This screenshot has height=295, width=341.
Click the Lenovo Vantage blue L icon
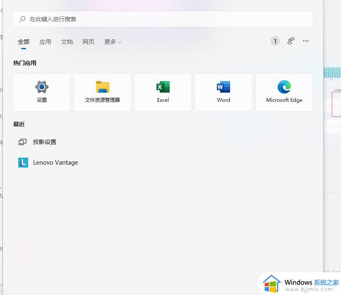click(x=23, y=163)
